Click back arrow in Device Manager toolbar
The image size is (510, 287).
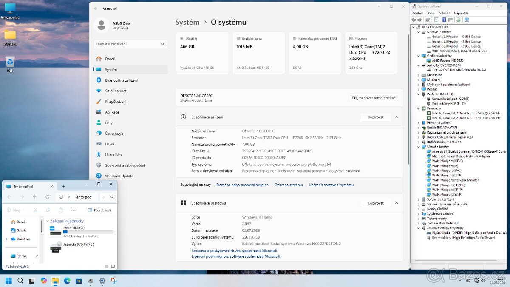(414, 20)
